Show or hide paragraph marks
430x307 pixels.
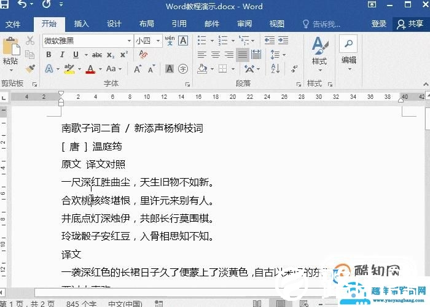point(294,69)
